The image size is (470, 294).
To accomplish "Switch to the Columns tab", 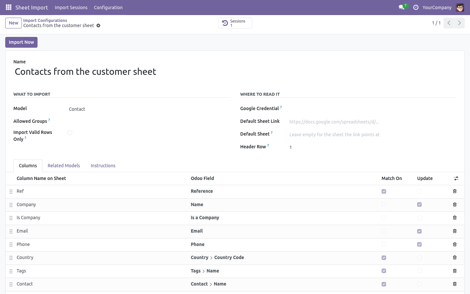I will pos(28,166).
